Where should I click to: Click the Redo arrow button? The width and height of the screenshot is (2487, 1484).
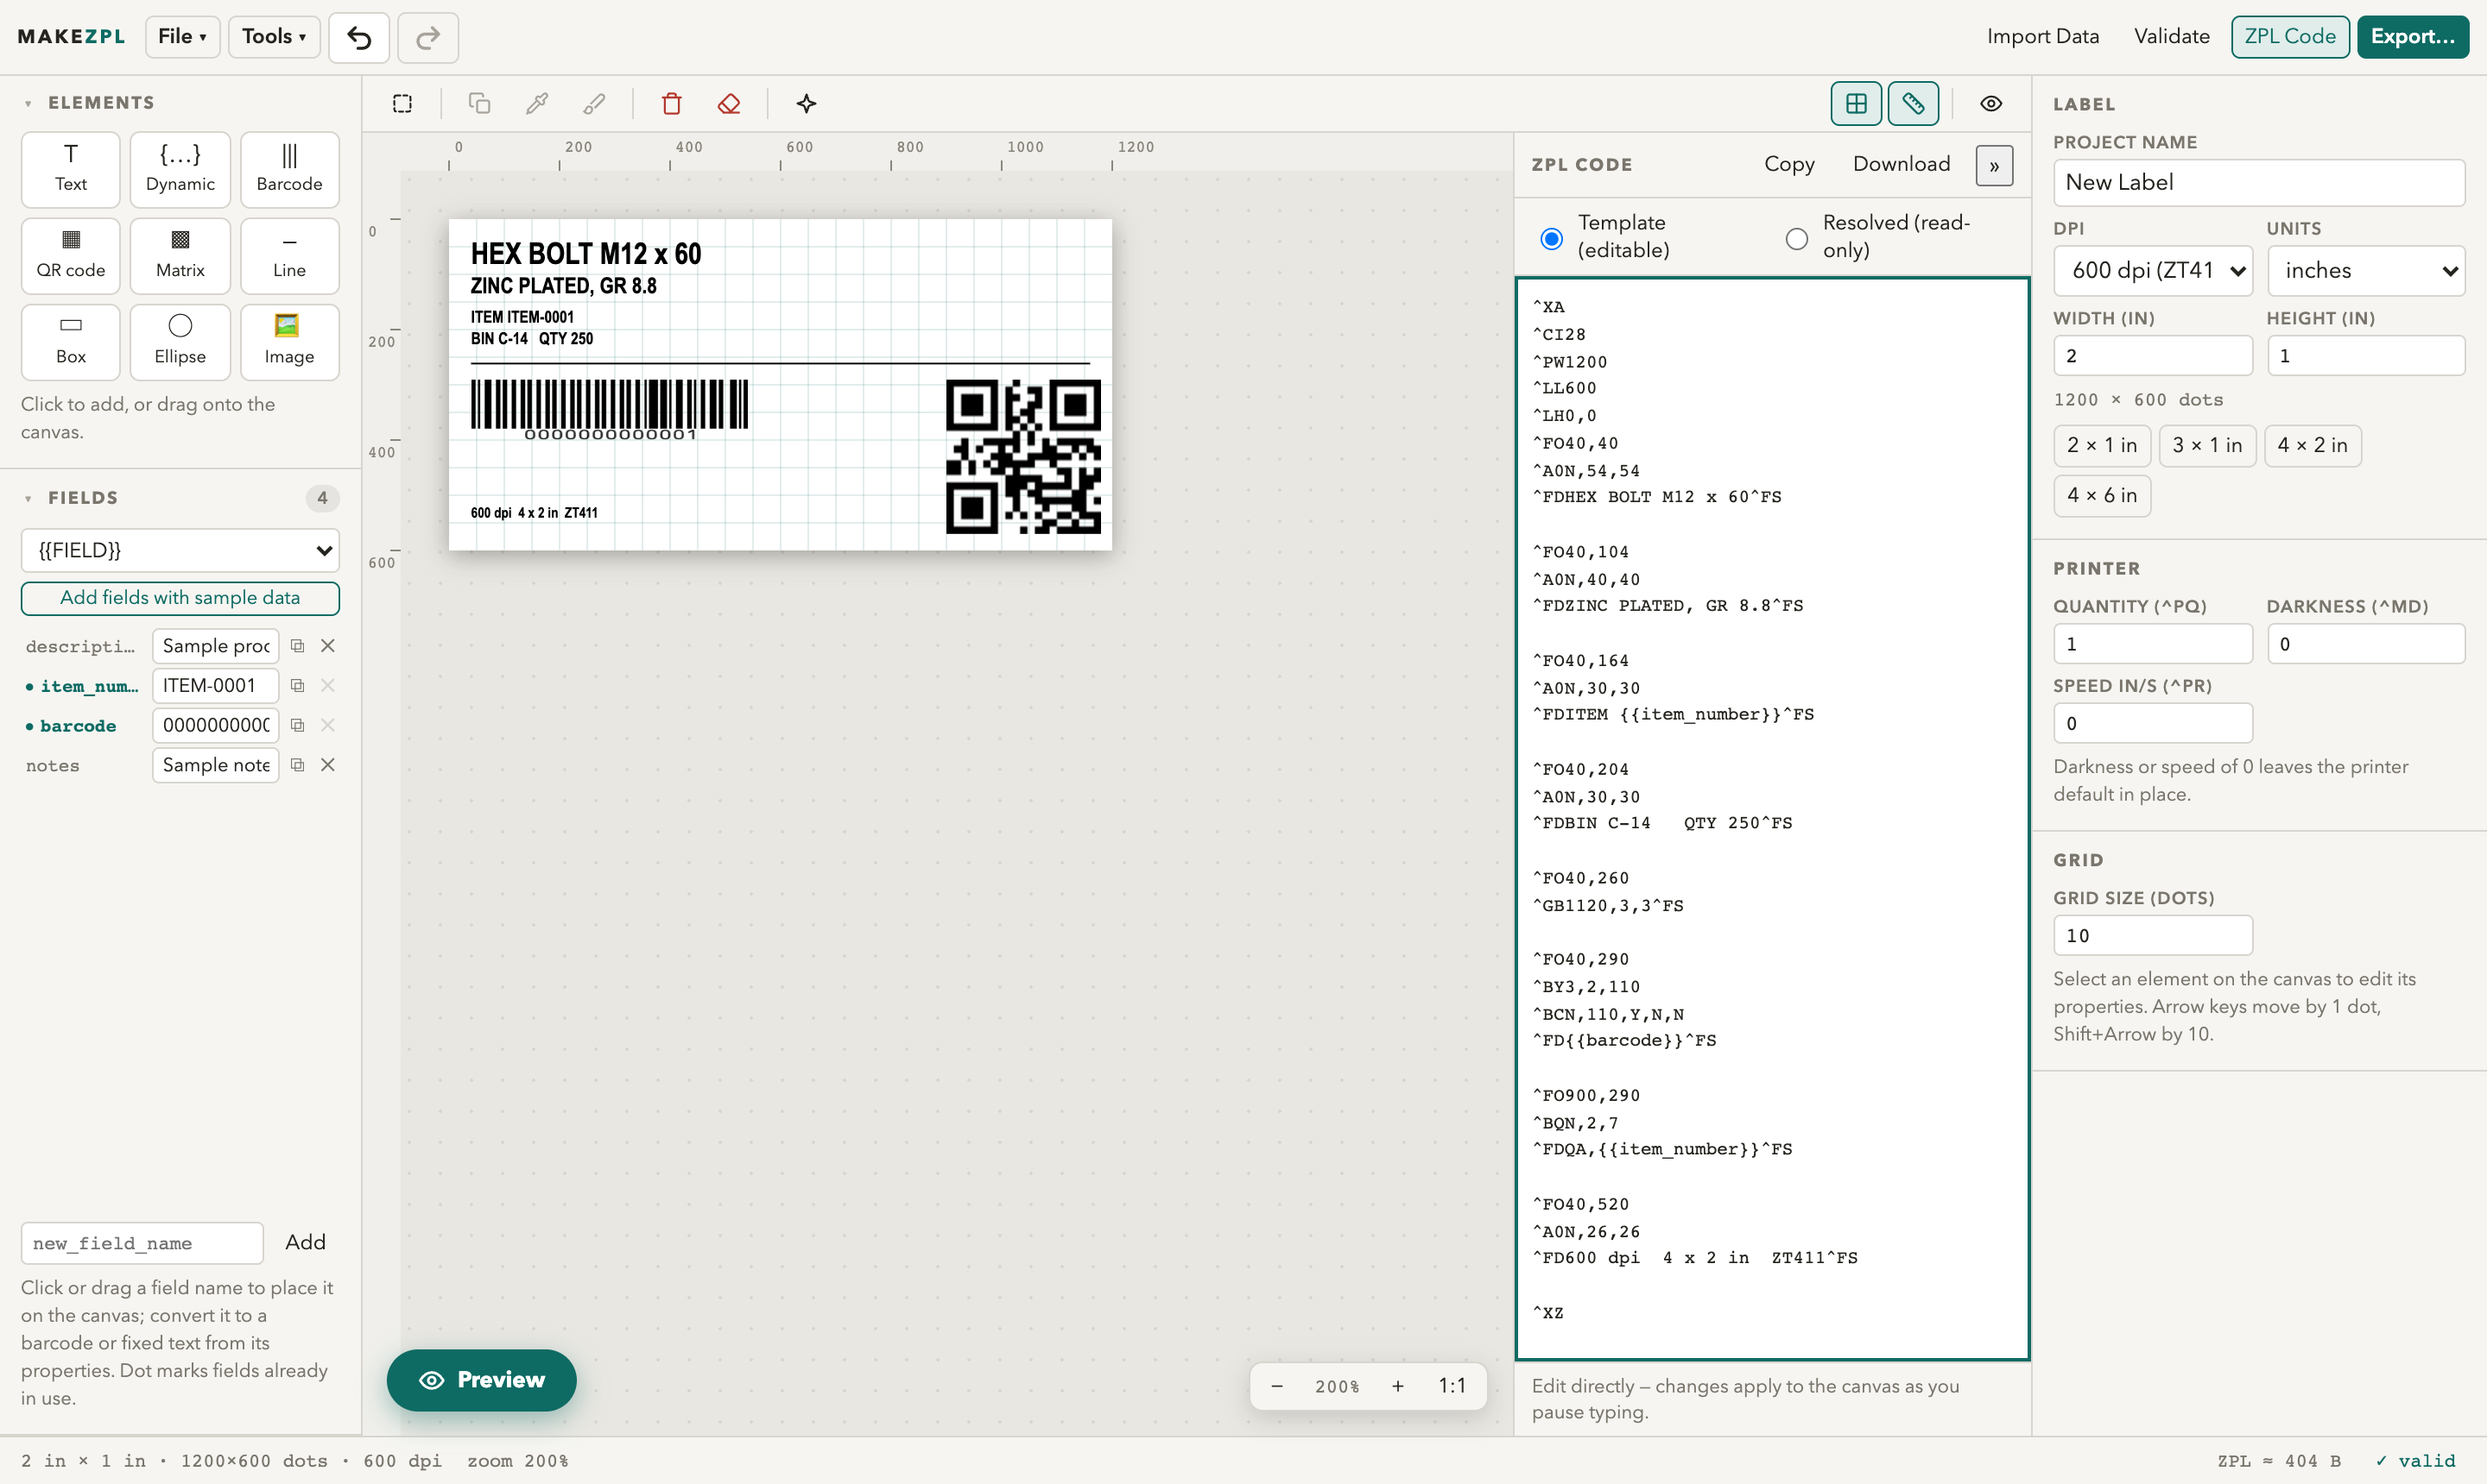click(x=428, y=37)
